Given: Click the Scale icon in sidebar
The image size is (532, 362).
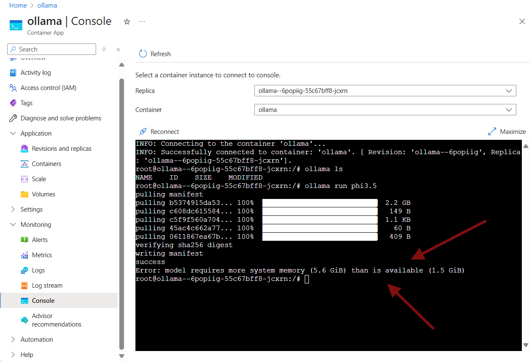Looking at the screenshot, I should coord(25,179).
